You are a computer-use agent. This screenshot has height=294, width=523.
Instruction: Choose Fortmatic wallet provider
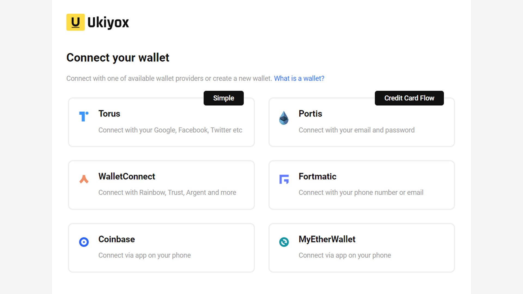click(x=317, y=176)
